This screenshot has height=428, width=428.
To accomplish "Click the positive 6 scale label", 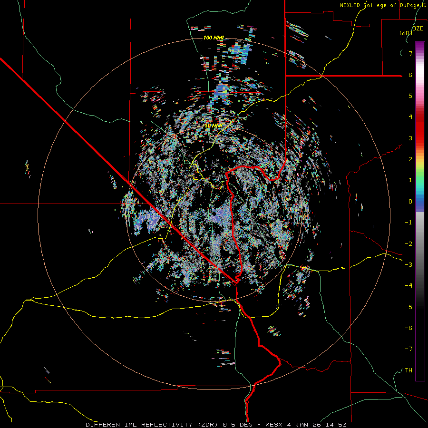I will pyautogui.click(x=410, y=75).
